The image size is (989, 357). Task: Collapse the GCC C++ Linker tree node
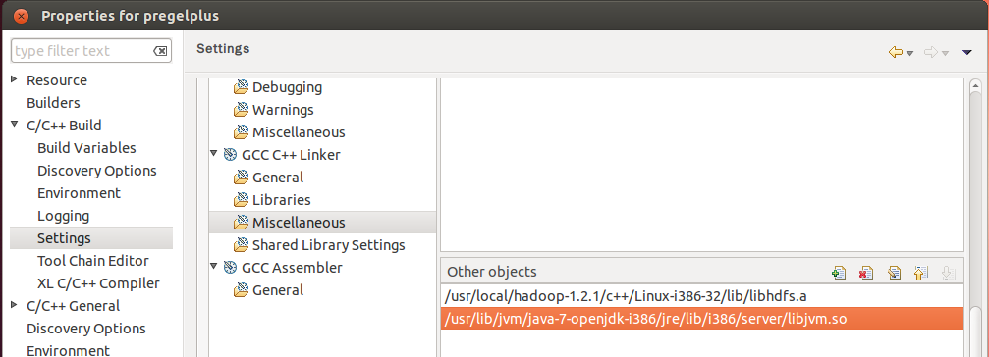(x=214, y=154)
